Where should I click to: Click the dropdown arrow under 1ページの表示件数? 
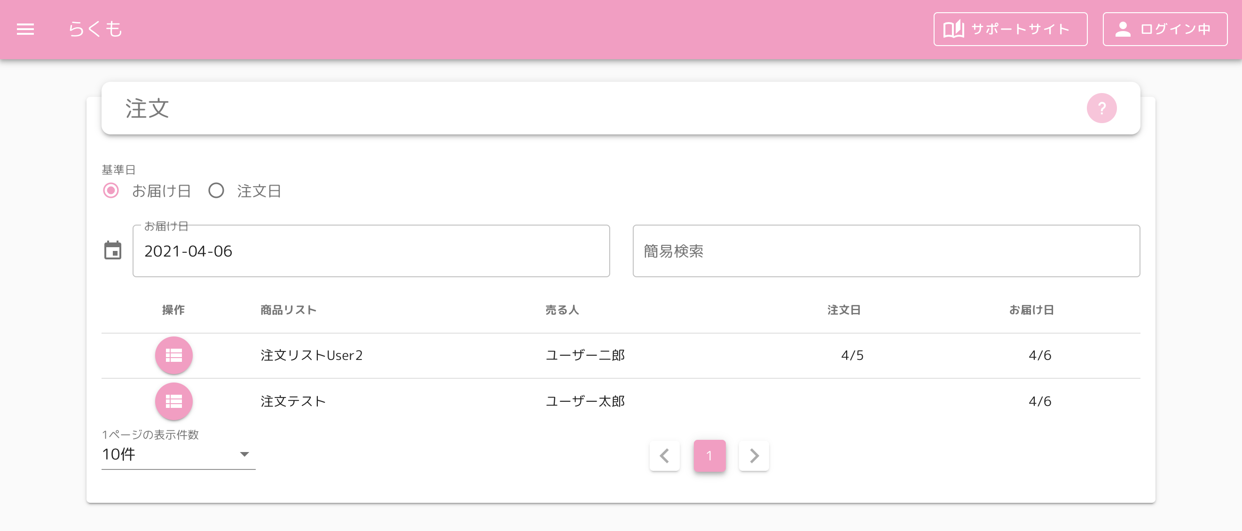click(x=244, y=454)
